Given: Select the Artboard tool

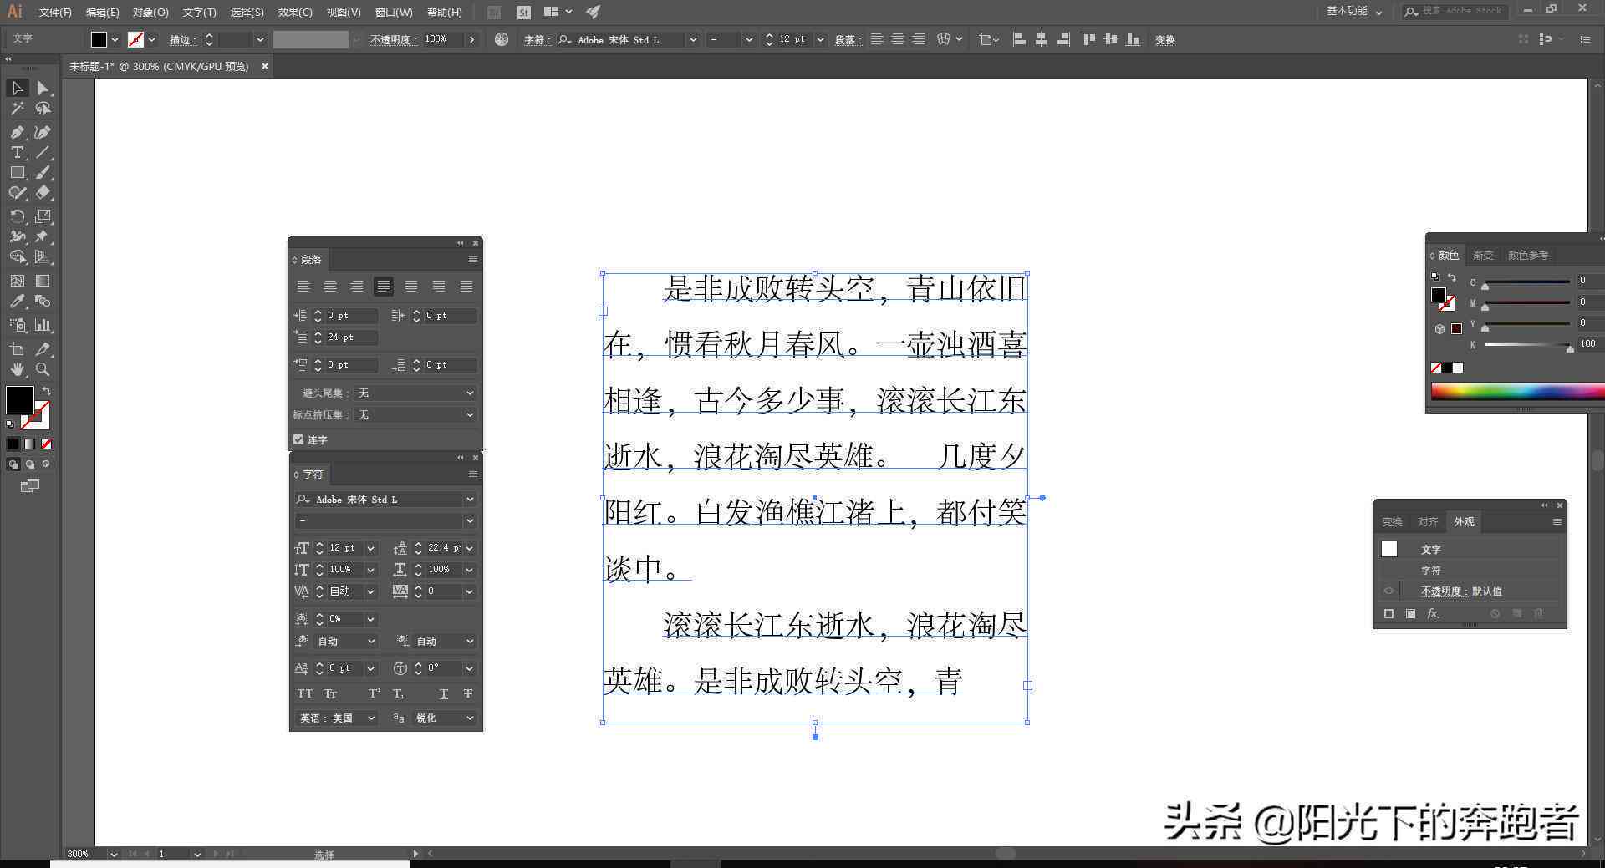Looking at the screenshot, I should click(17, 349).
